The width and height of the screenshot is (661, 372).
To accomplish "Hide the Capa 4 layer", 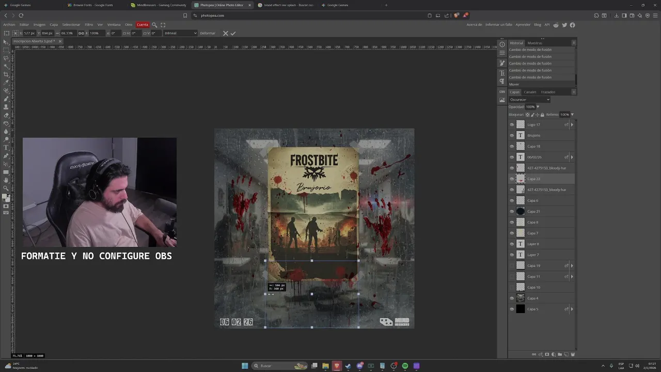I will point(512,298).
